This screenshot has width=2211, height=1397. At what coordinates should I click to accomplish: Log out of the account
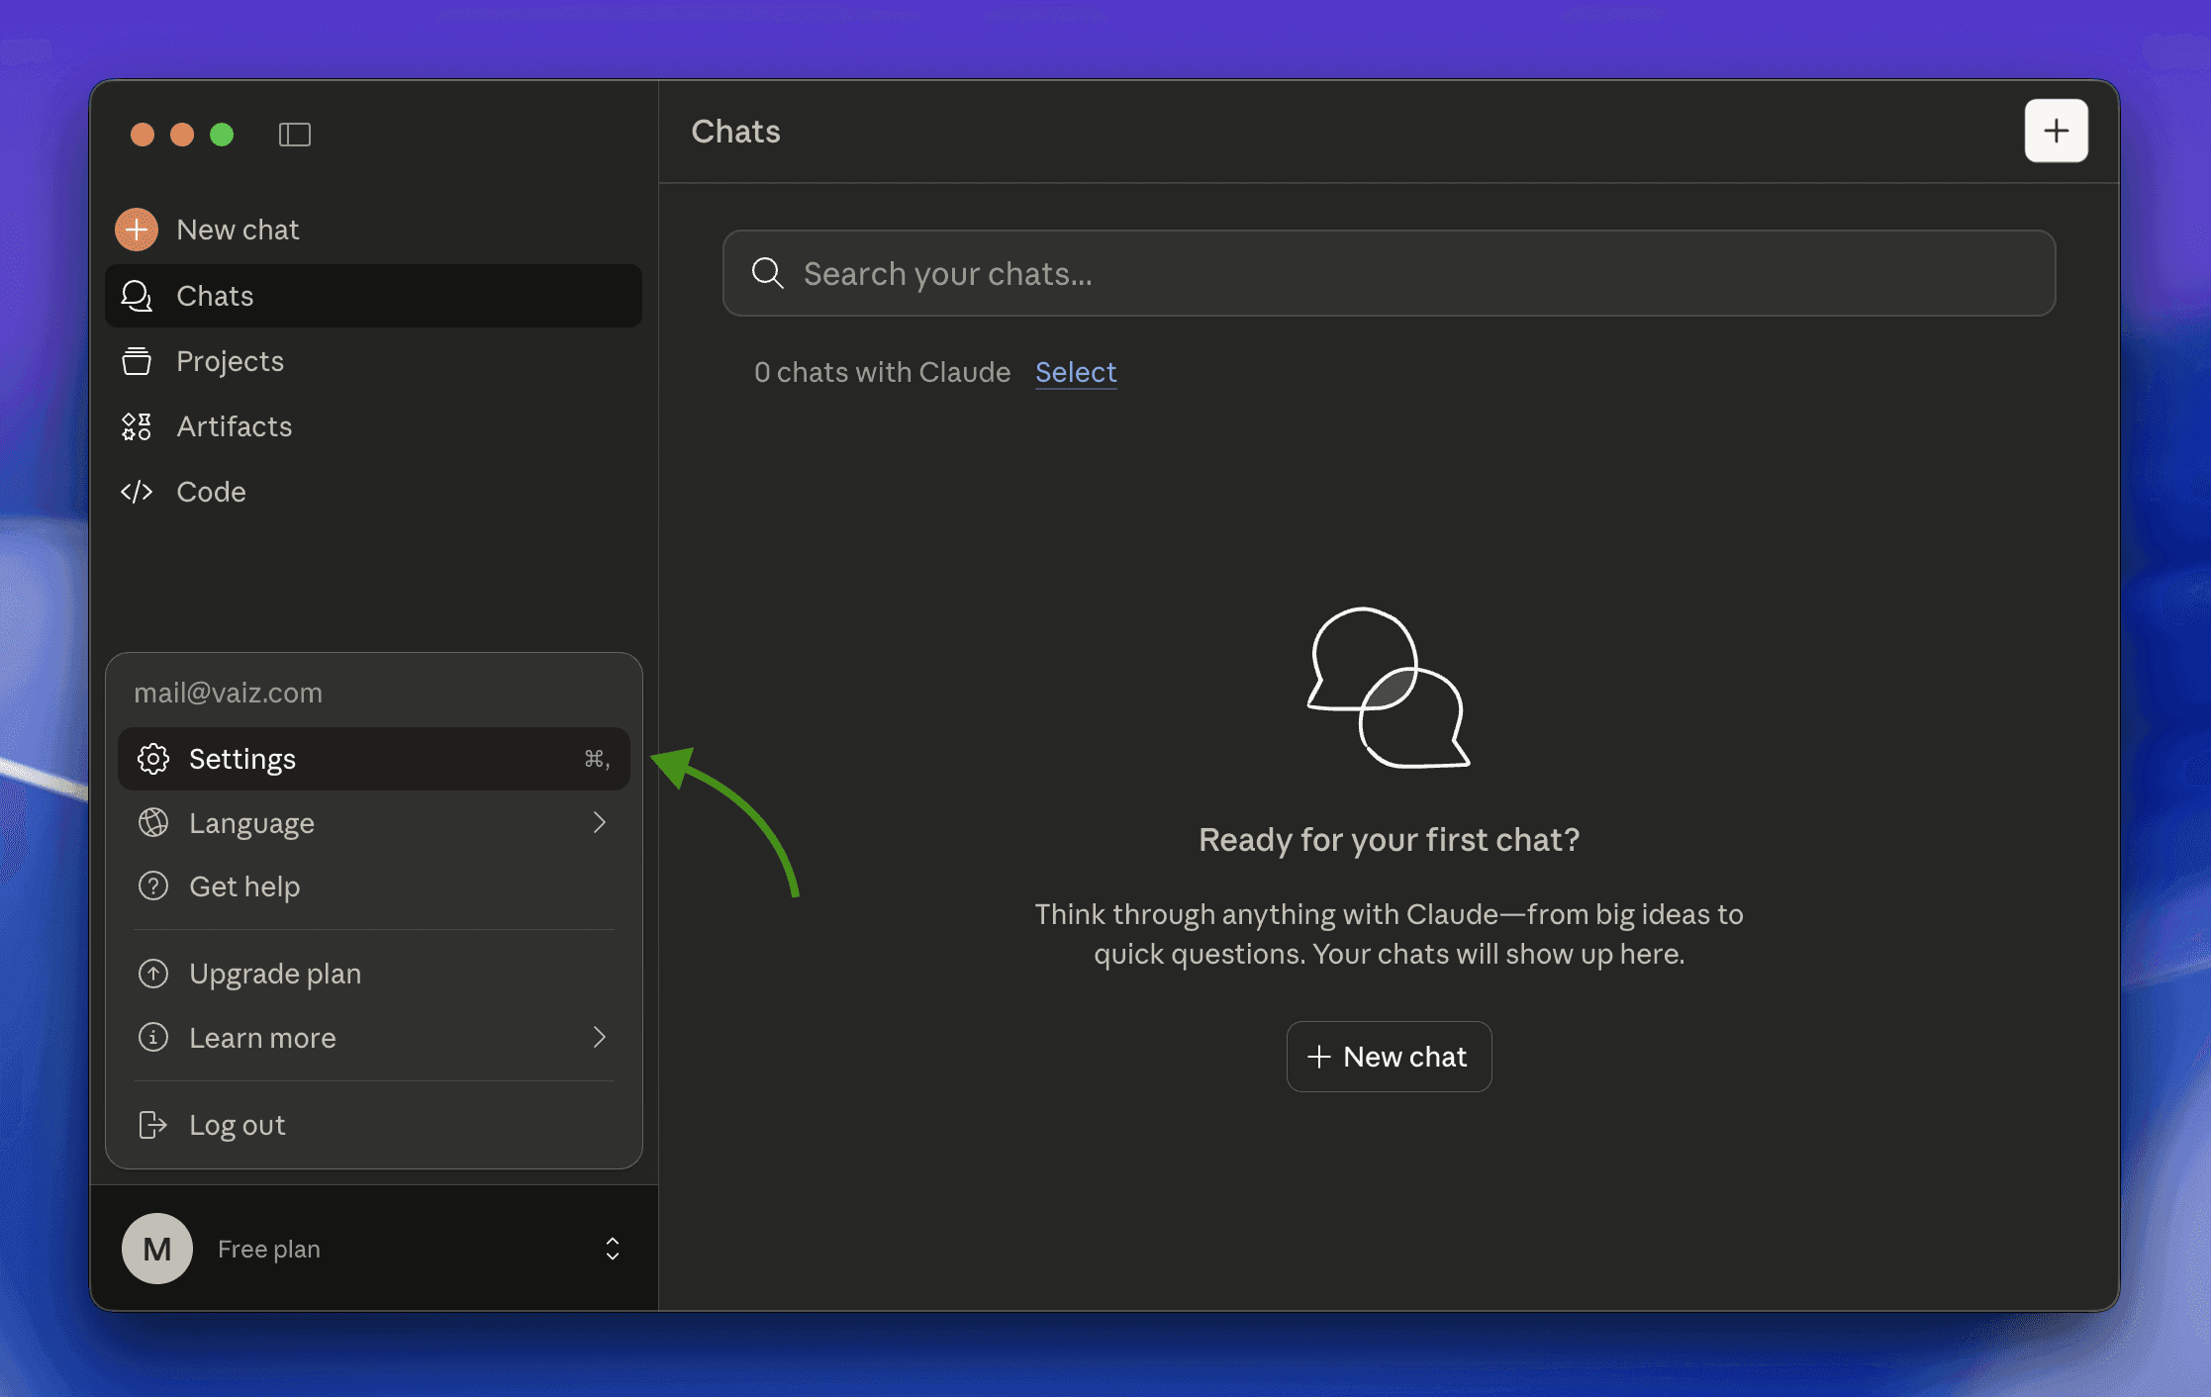pyautogui.click(x=237, y=1125)
